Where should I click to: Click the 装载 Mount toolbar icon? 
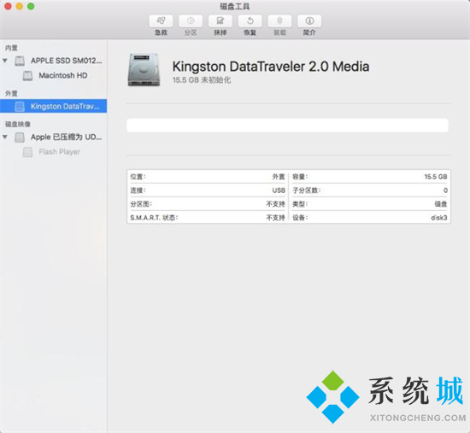click(279, 20)
